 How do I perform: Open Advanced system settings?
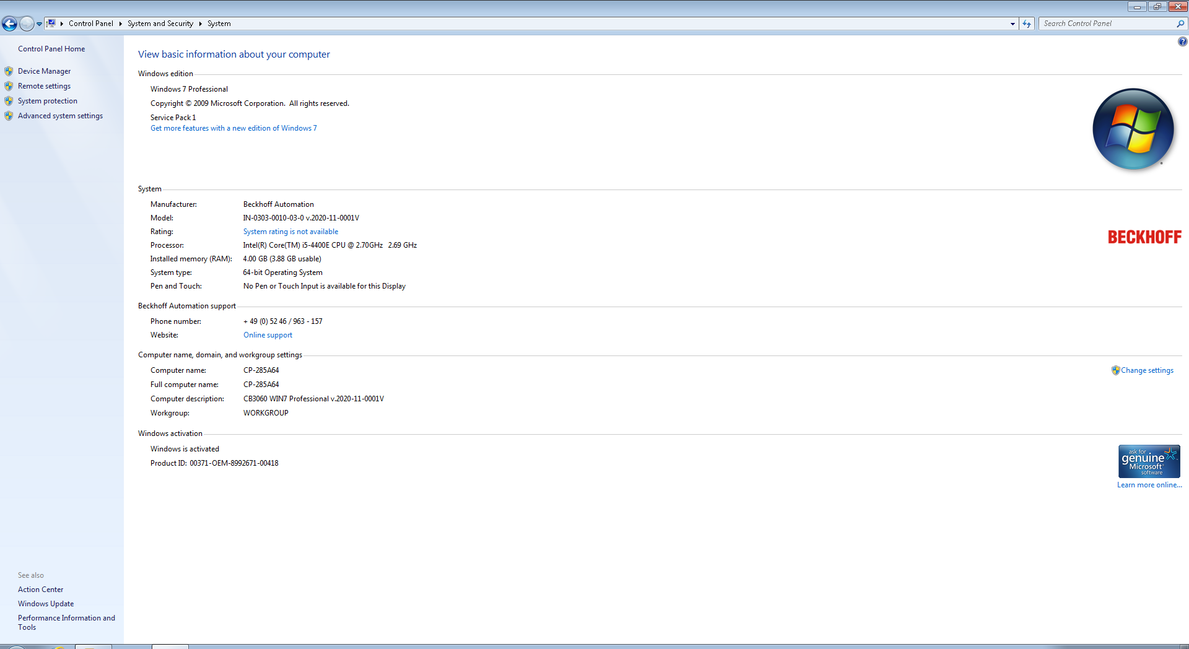[x=60, y=116]
